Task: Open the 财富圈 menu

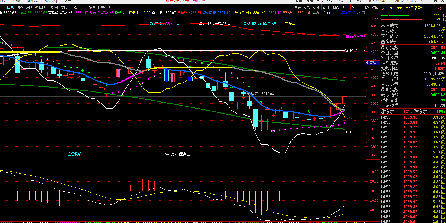Action: click(x=51, y=1)
